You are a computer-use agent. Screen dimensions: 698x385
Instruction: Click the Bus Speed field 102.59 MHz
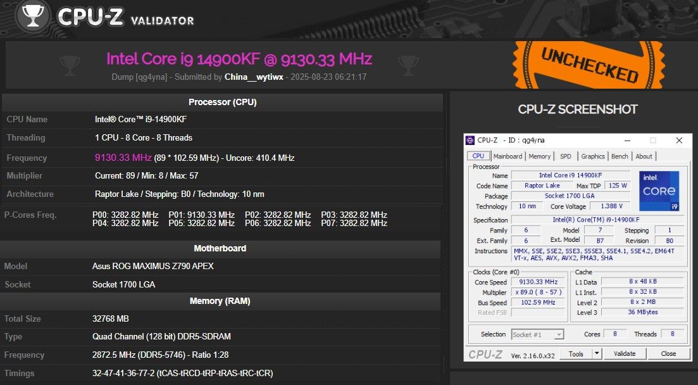pyautogui.click(x=538, y=302)
